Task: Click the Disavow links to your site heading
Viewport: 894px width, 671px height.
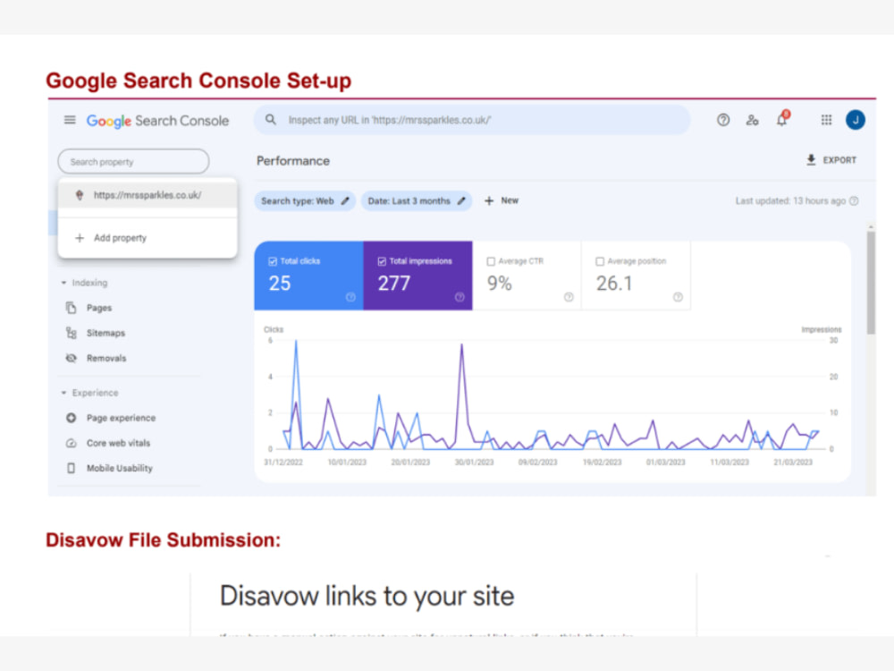Action: coord(367,596)
